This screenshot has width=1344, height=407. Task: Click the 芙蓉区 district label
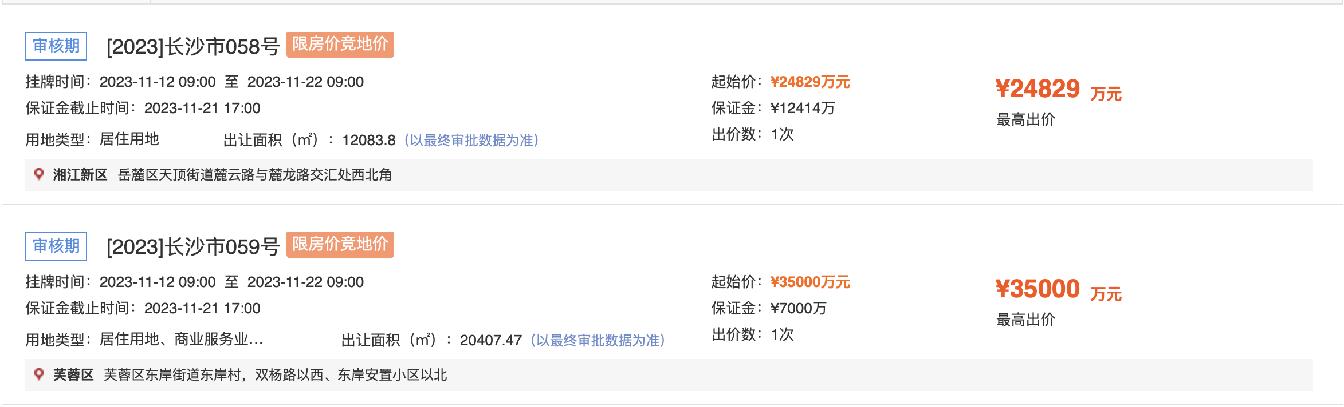pyautogui.click(x=73, y=374)
